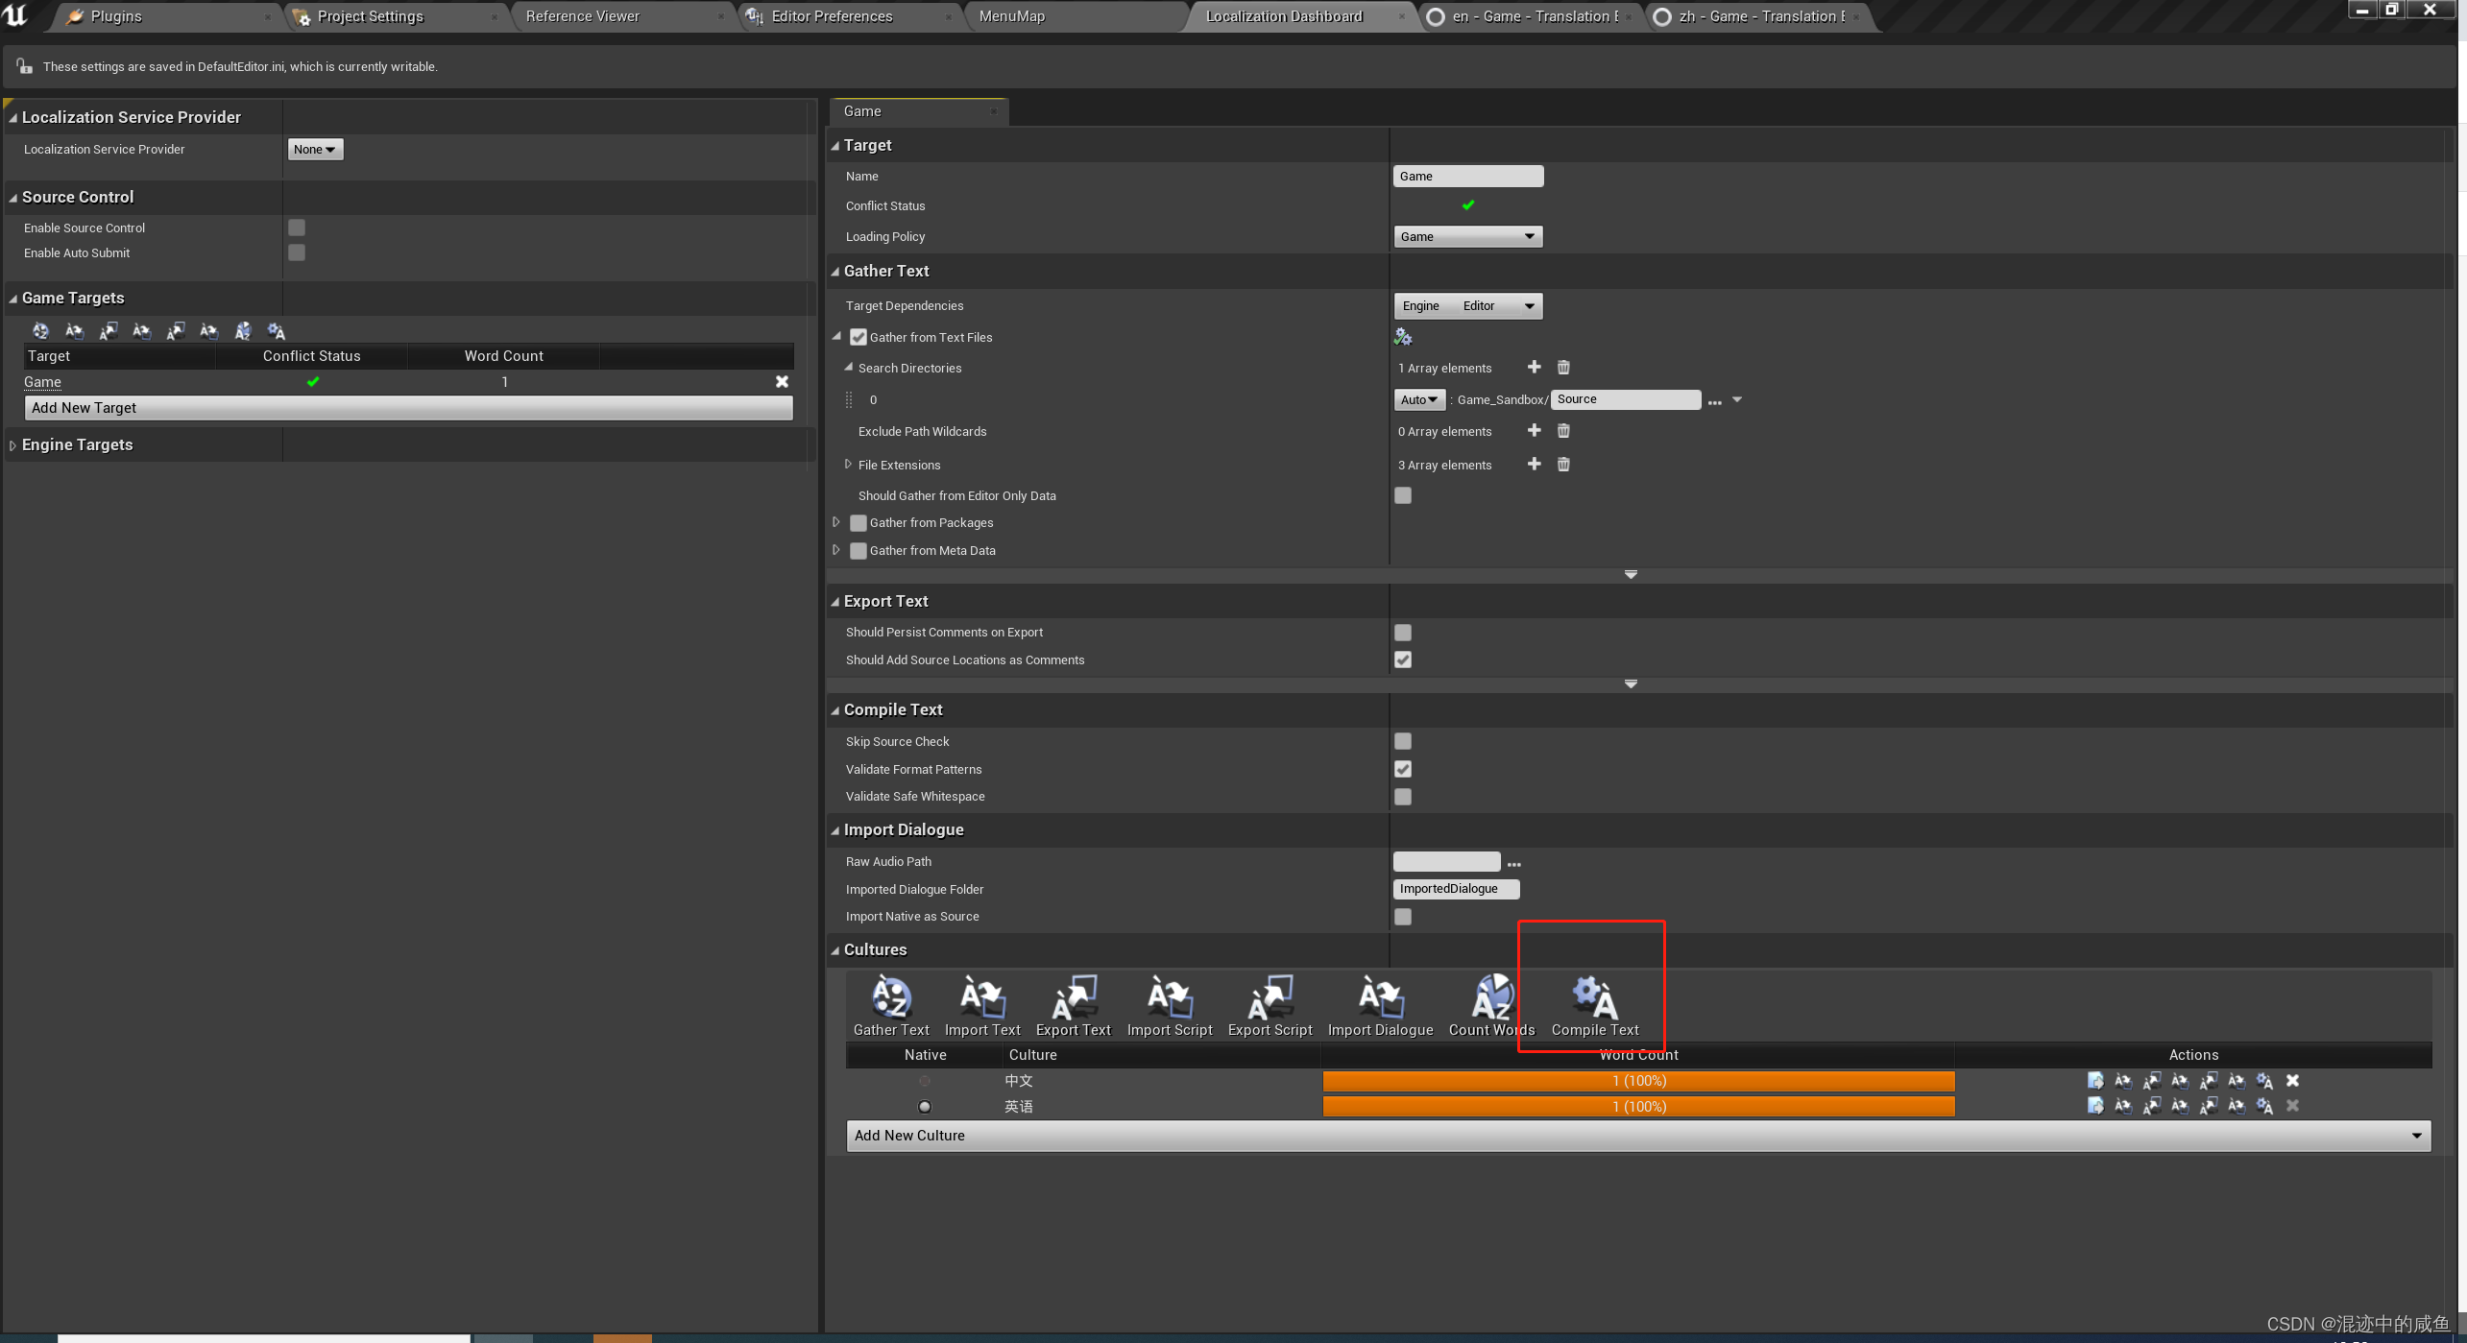Click the Export Text icon in Cultures

[x=1073, y=998]
